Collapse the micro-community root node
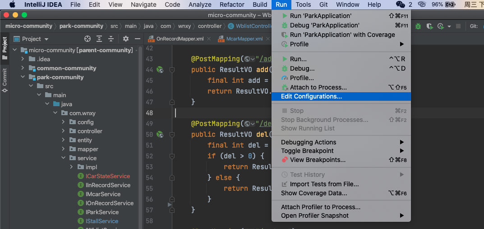This screenshot has width=484, height=229. point(14,50)
